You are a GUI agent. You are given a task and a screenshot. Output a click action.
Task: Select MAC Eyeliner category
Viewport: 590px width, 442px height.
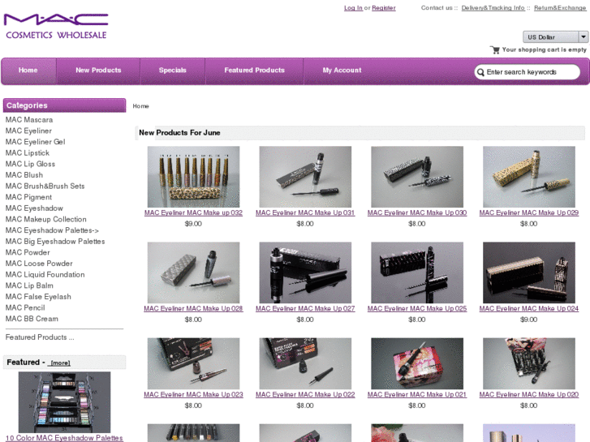point(28,131)
